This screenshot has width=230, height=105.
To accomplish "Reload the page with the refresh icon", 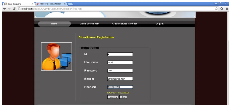I will (14, 9).
